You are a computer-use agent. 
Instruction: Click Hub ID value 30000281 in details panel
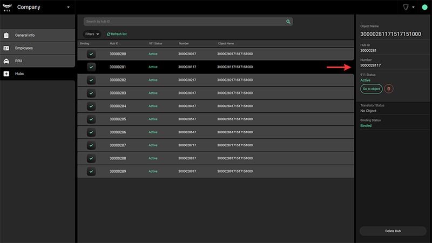[x=368, y=50]
